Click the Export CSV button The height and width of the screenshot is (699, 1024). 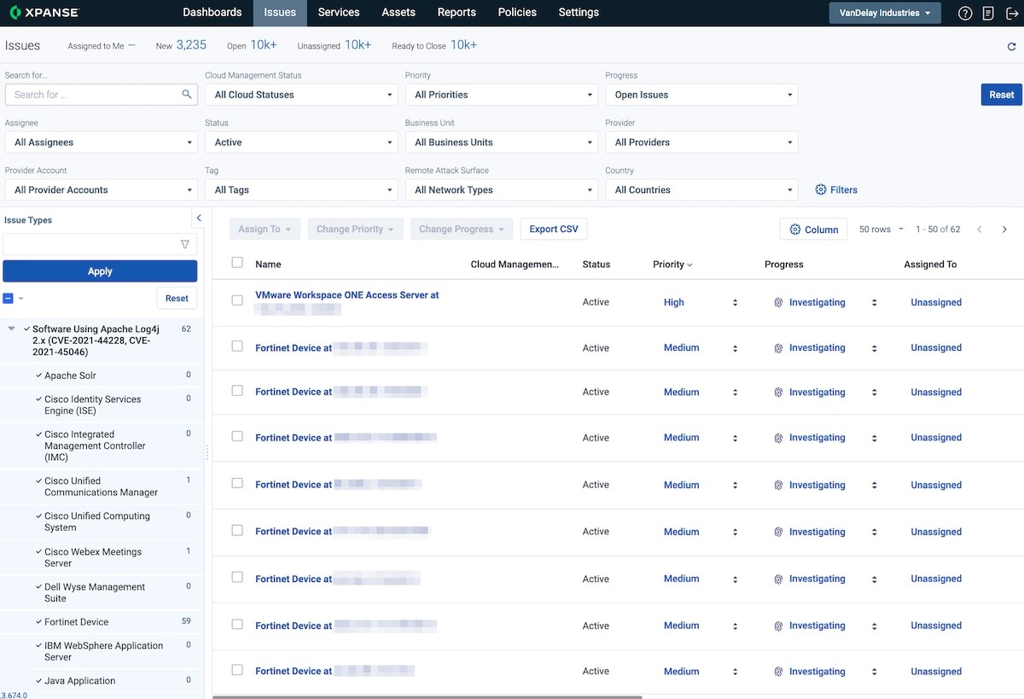tap(554, 229)
